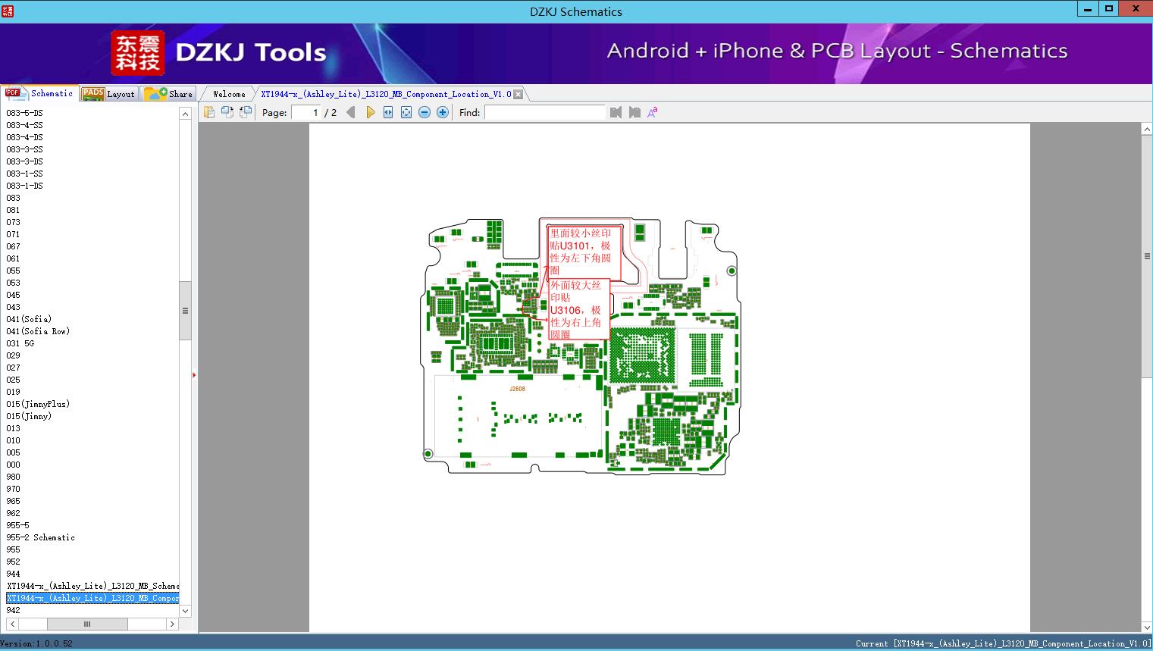Click in the Find text field
The height and width of the screenshot is (651, 1153).
[x=544, y=112]
